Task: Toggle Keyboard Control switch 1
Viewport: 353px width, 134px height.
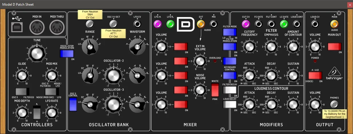Action: (x=230, y=61)
